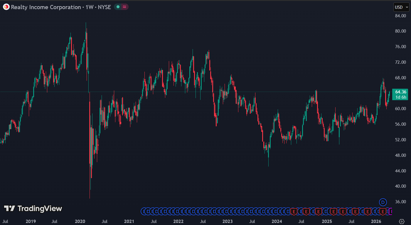Screen dimensions: 411x225
Task: Click the pink approximate-data indicator icon
Action: [125, 7]
